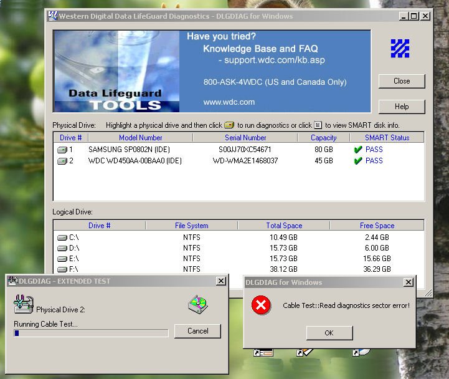Image resolution: width=449 pixels, height=379 pixels.
Task: Click the SMART disk info icon in instructions
Action: click(318, 125)
